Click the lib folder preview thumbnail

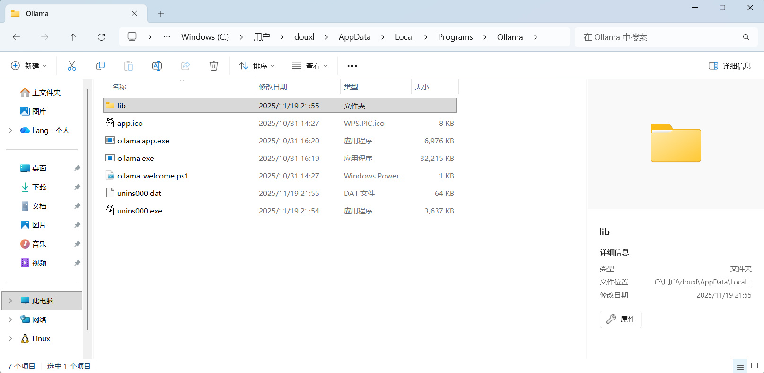(x=676, y=143)
